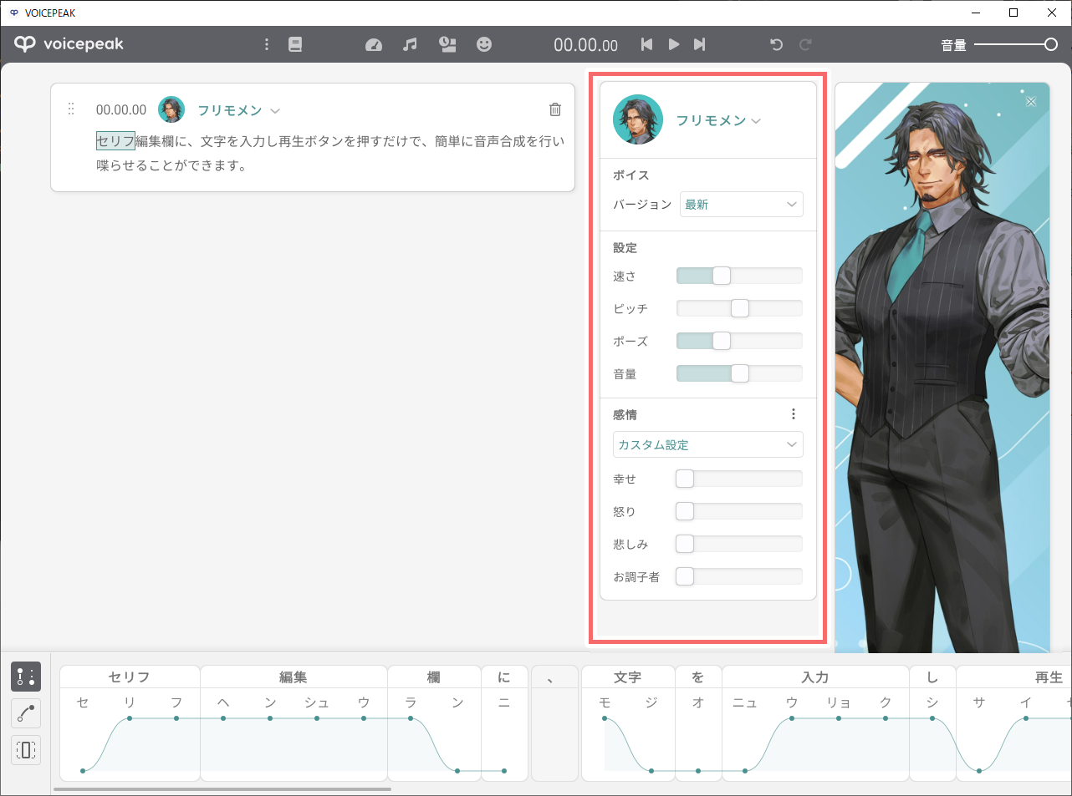Skip to previous block
The height and width of the screenshot is (796, 1072).
646,44
